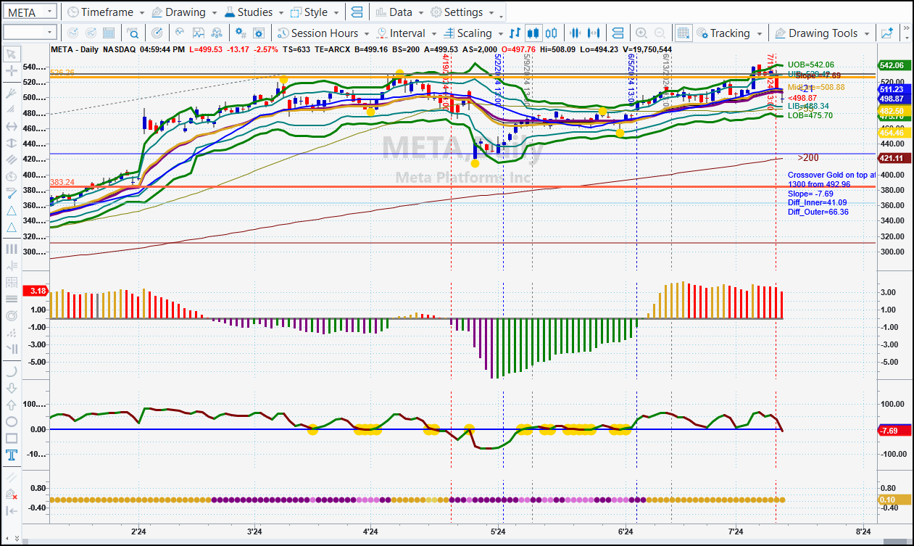
Task: Click the LOB=475.70 band label
Action: point(810,115)
